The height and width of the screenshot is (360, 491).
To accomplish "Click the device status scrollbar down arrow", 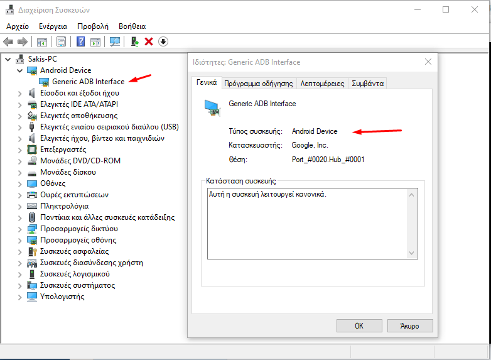I will tap(412, 253).
